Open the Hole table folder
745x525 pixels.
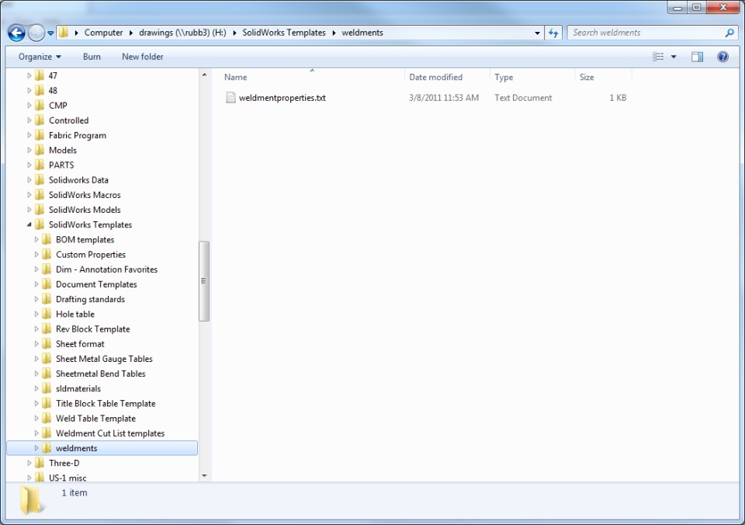(x=75, y=314)
